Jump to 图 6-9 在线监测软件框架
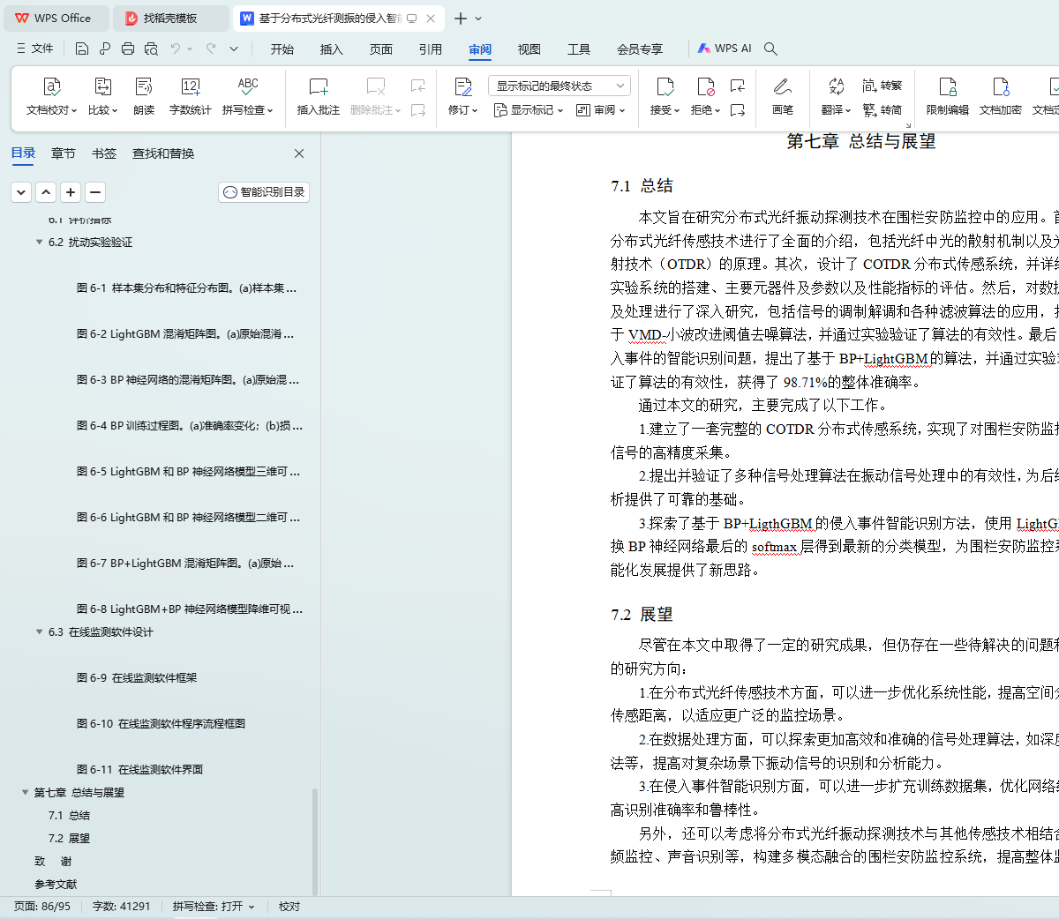This screenshot has height=919, width=1059. [137, 677]
